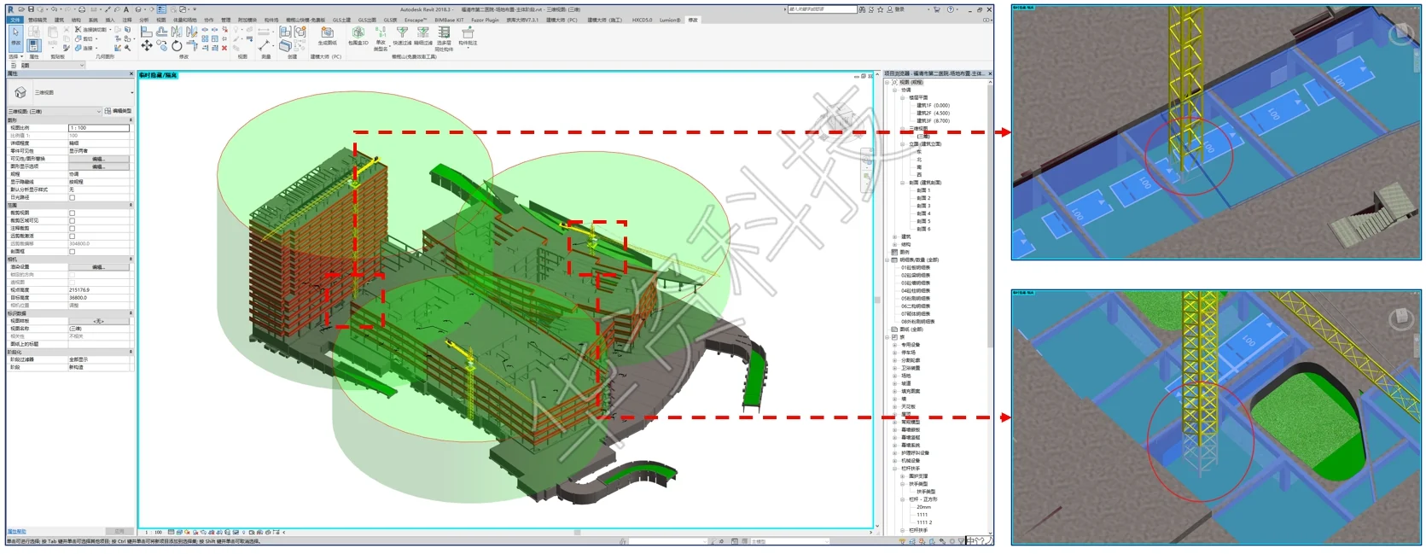This screenshot has height=554, width=1426.
Task: Click the Move tool icon
Action: coord(147,45)
